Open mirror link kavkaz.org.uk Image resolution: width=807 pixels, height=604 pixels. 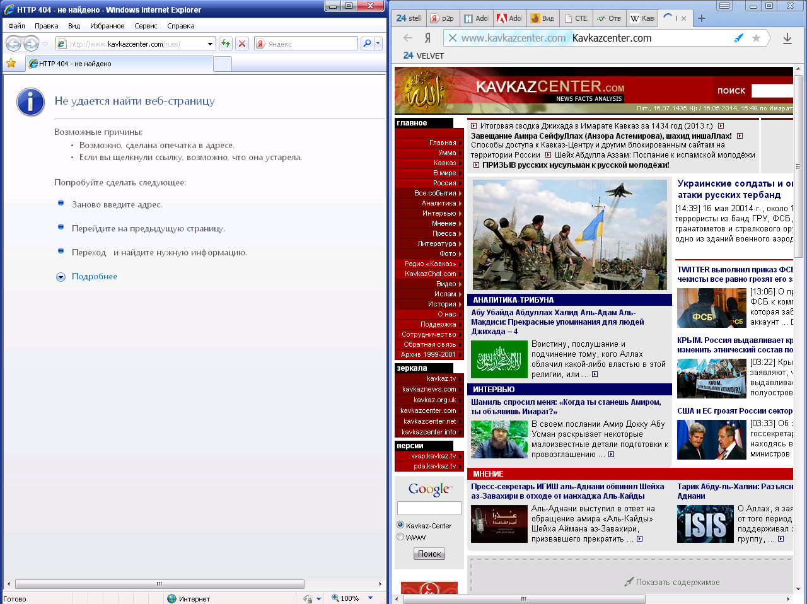(434, 400)
